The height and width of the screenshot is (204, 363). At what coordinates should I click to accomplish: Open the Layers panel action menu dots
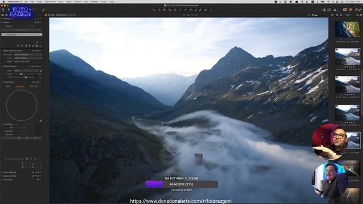coord(41,23)
